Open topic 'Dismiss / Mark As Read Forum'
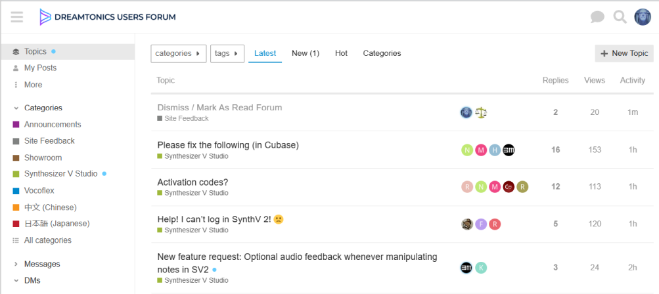The height and width of the screenshot is (294, 659). tap(220, 108)
